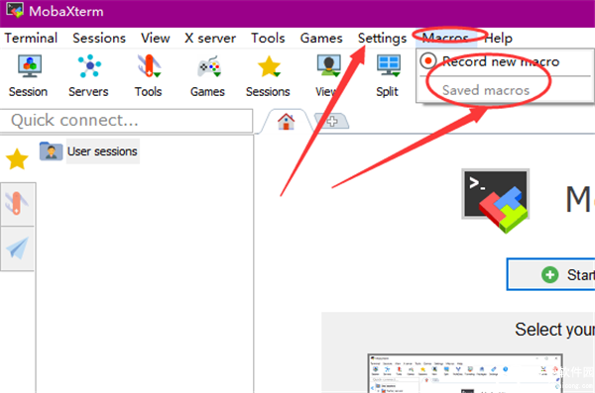Click the Record new macro red dot
Image resolution: width=595 pixels, height=393 pixels.
click(x=428, y=61)
